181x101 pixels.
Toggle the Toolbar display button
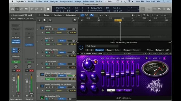pos(26,9)
